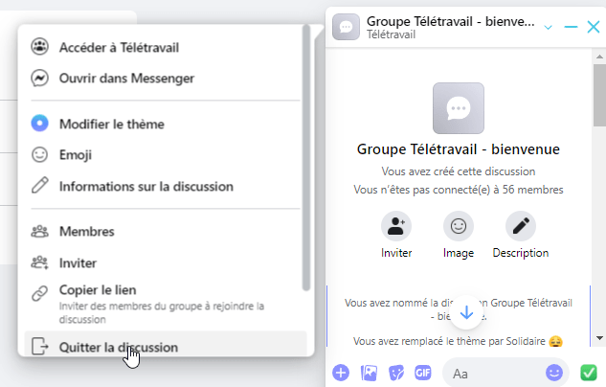Open the GIF picker
The height and width of the screenshot is (387, 606).
[422, 373]
